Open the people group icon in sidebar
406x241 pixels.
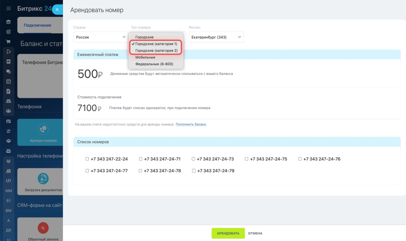point(9,111)
